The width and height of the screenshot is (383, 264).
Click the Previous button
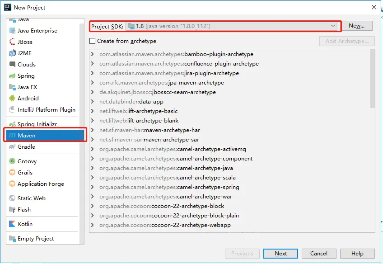tap(242, 254)
